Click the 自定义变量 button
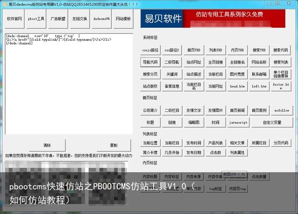298x214 pixels. (272, 123)
